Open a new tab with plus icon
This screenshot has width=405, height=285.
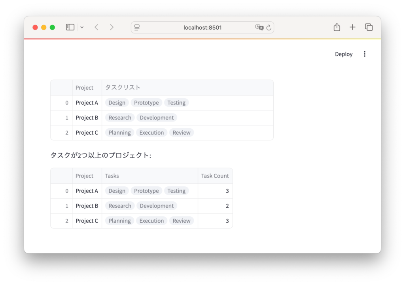352,27
